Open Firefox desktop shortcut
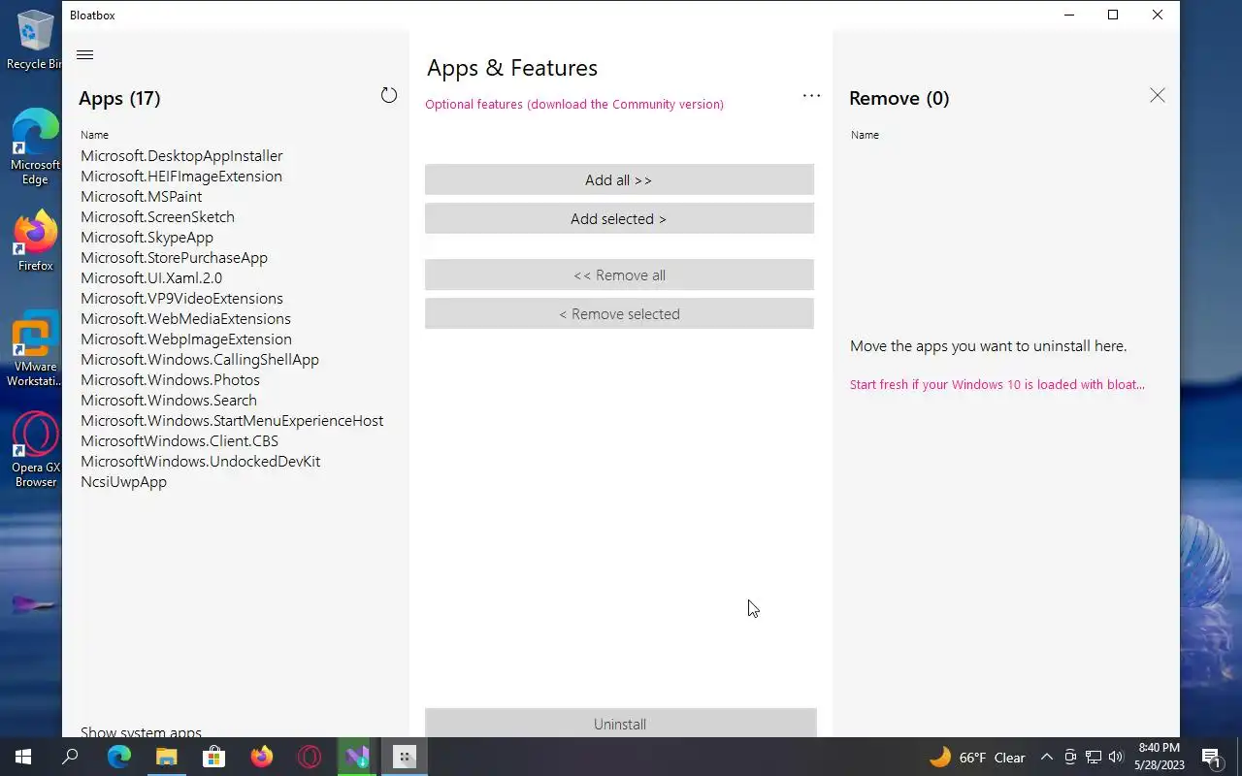This screenshot has width=1242, height=776. point(35,241)
